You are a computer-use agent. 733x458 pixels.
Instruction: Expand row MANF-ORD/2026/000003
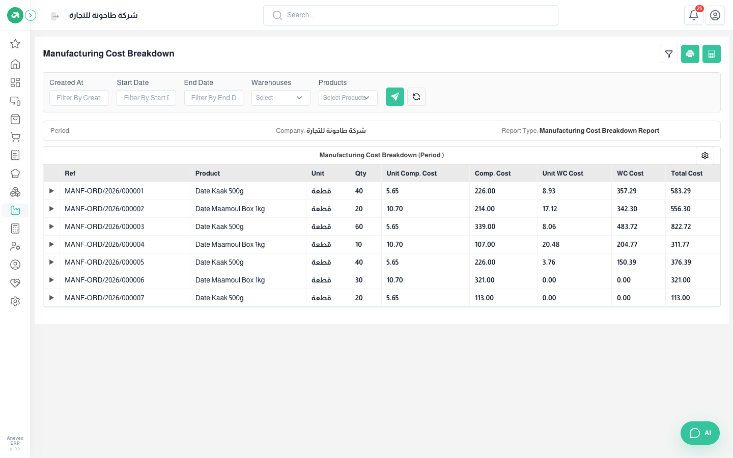(x=51, y=226)
